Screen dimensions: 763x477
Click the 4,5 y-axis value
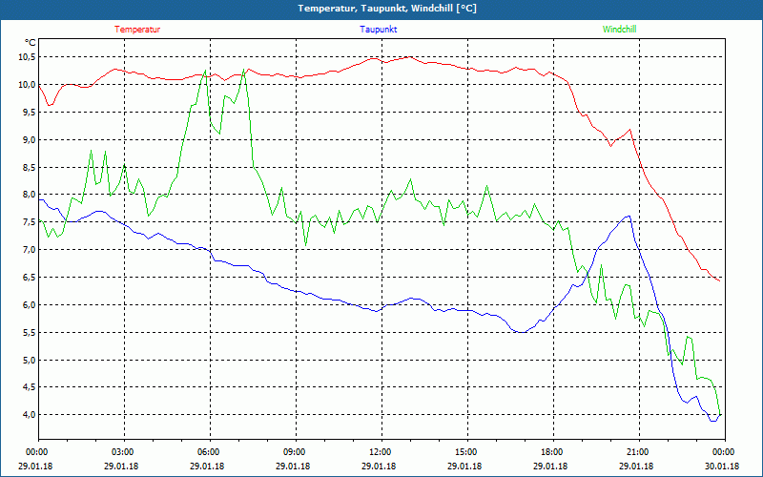(30, 387)
